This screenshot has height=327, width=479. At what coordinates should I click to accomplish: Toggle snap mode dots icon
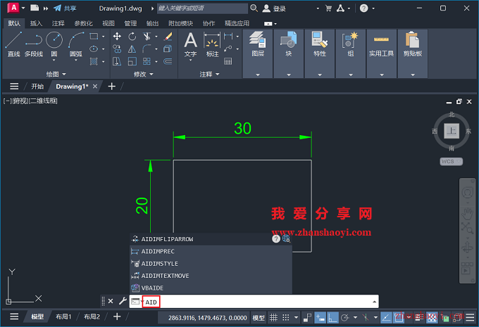pyautogui.click(x=285, y=318)
